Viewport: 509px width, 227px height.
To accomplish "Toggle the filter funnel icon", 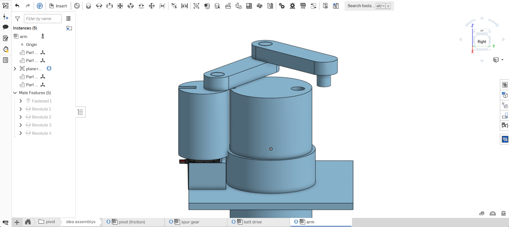I will (18, 19).
